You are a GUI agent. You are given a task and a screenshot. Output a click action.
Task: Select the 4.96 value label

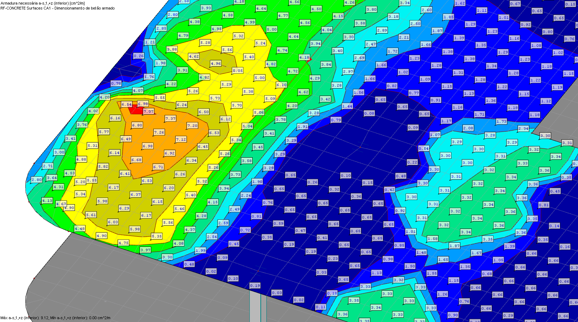216,63
